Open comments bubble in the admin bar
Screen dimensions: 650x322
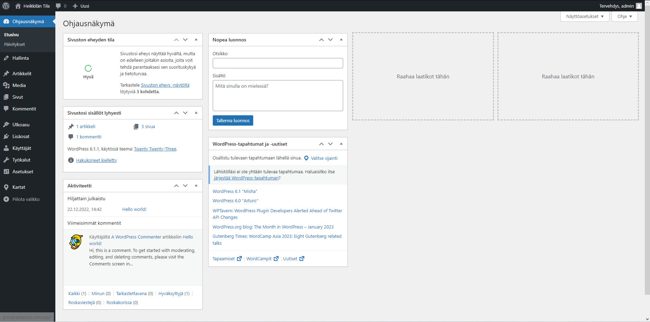point(58,6)
